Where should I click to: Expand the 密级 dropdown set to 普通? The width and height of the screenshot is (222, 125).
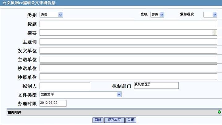pos(157,14)
